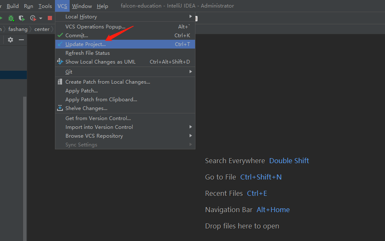
Task: Click the green checkmark icon beside Commit
Action: 60,35
